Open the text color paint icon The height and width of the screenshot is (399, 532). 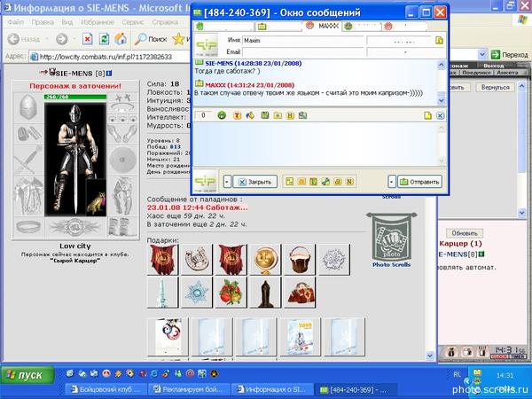[x=250, y=115]
